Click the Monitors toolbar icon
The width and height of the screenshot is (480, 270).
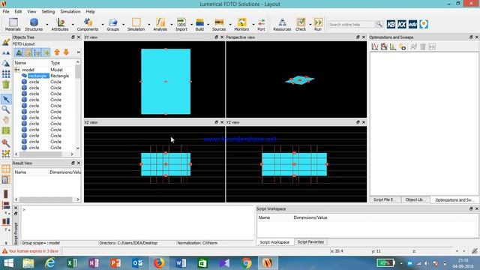point(241,24)
